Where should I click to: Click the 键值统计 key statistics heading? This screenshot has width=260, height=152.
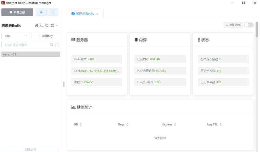(x=82, y=107)
